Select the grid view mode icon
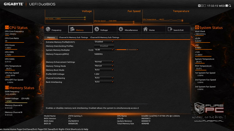The width and height of the screenshot is (234, 131). (202, 6)
